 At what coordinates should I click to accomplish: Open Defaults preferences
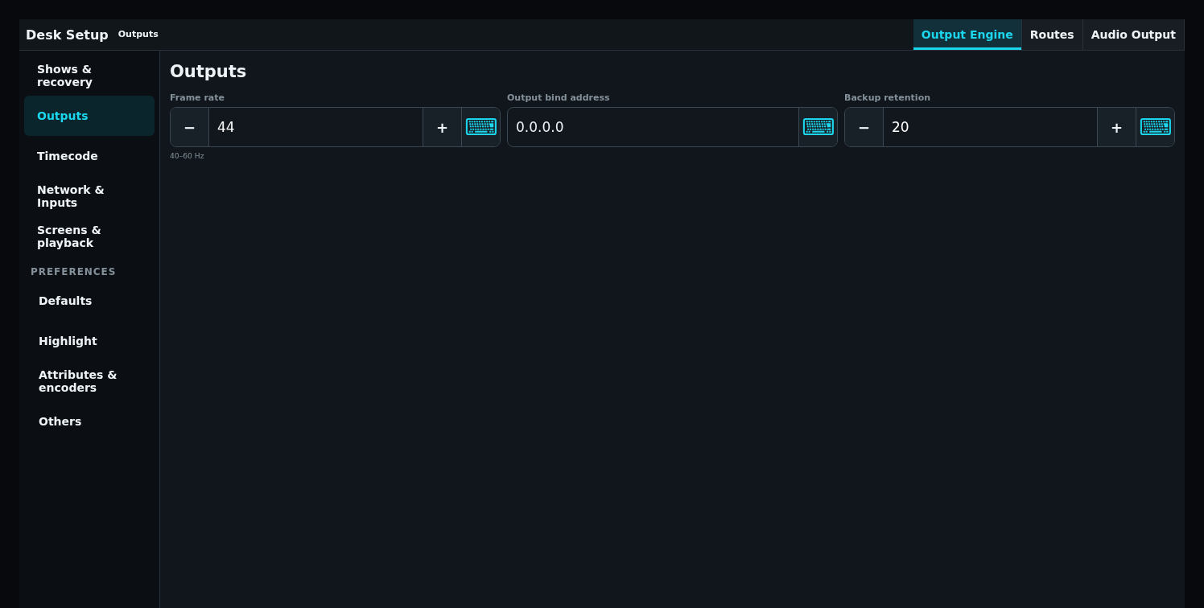(x=89, y=301)
